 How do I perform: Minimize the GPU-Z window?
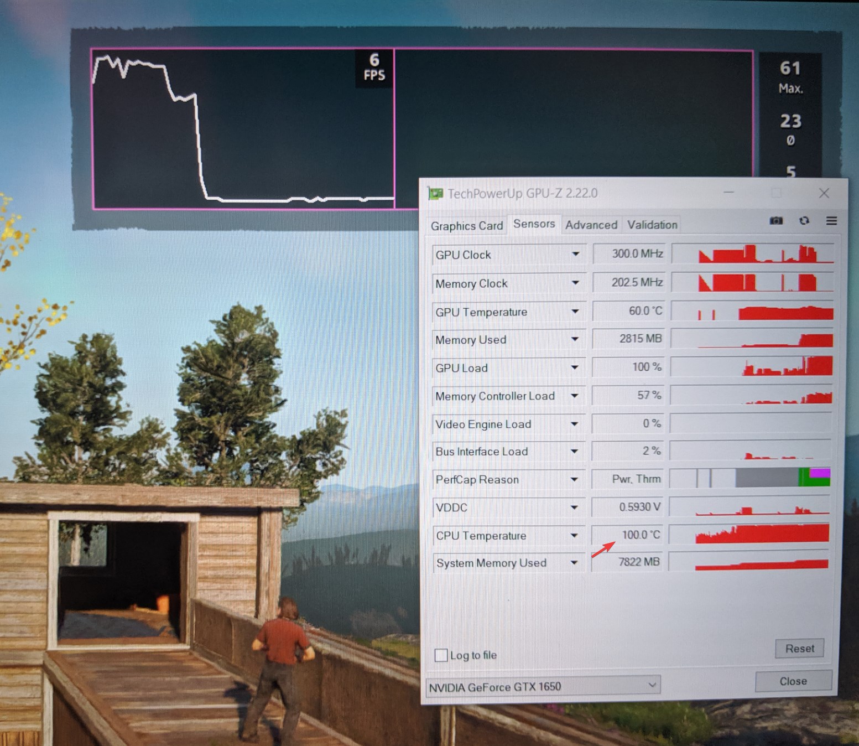[729, 193]
